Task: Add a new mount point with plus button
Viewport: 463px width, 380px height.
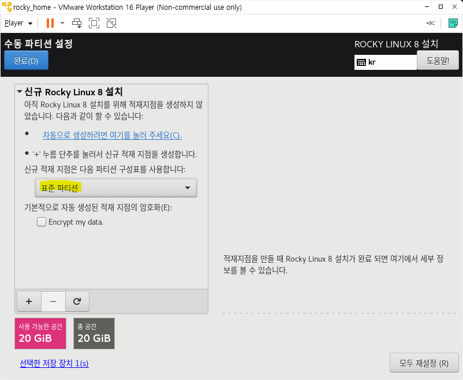Action: pos(29,301)
